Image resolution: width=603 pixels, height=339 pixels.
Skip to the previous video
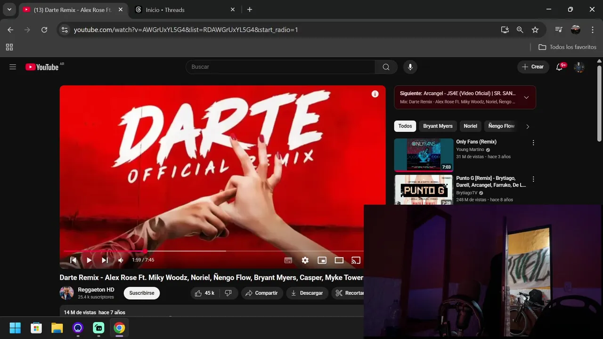coord(73,260)
